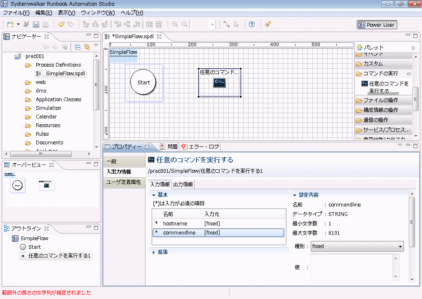The height and width of the screenshot is (299, 422).
Task: Click into the 値 text field
Action: [352, 267]
